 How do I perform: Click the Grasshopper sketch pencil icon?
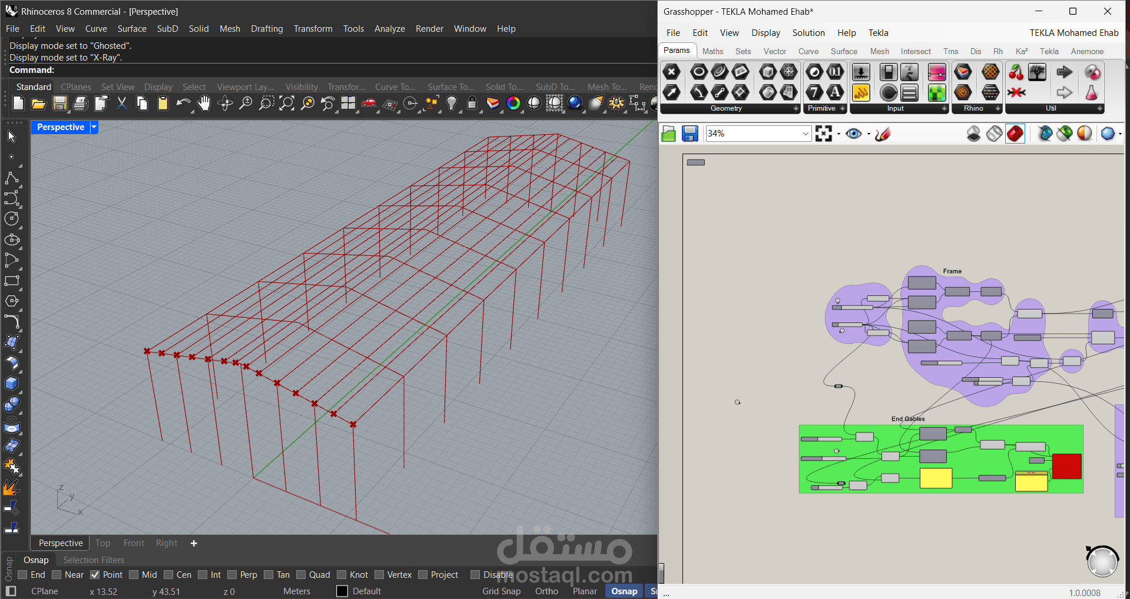[x=883, y=134]
